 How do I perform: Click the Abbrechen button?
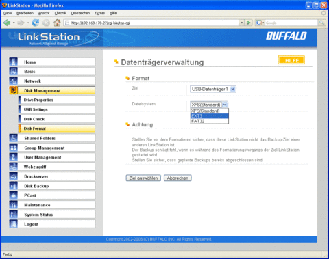click(178, 178)
